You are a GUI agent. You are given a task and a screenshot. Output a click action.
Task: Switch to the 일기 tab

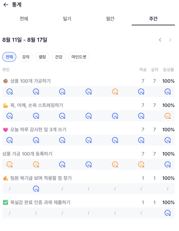click(x=67, y=19)
